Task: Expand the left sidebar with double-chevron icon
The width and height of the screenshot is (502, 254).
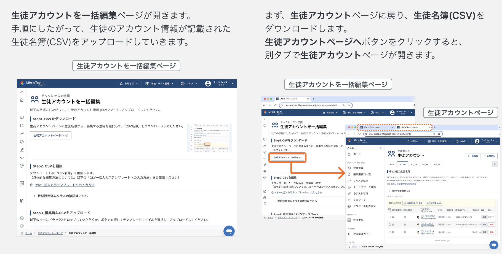Action: click(22, 92)
